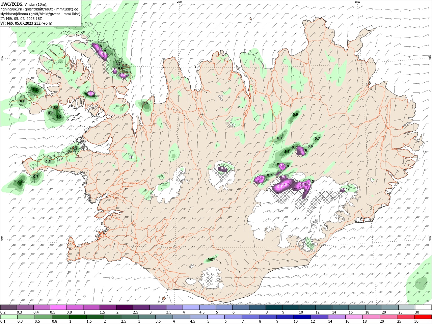432x324 pixels.
Task: Click the 0.6 value on the far west coast of the Westfjords
Action: (x=23, y=101)
